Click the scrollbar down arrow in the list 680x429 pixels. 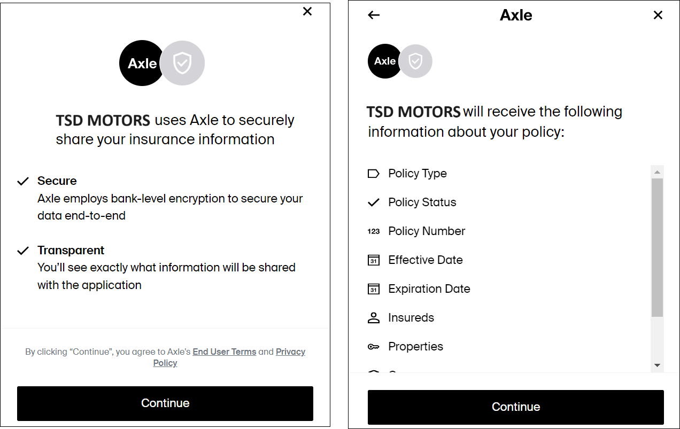pyautogui.click(x=657, y=365)
